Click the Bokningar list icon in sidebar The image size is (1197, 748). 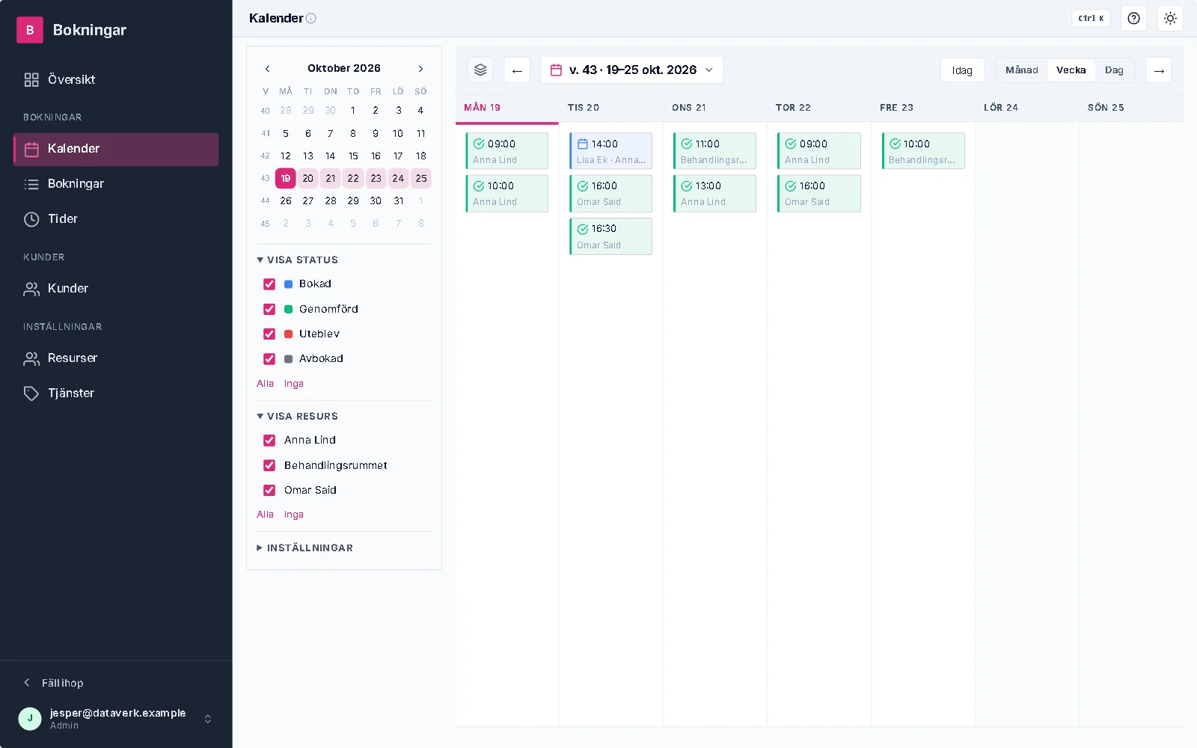(31, 184)
